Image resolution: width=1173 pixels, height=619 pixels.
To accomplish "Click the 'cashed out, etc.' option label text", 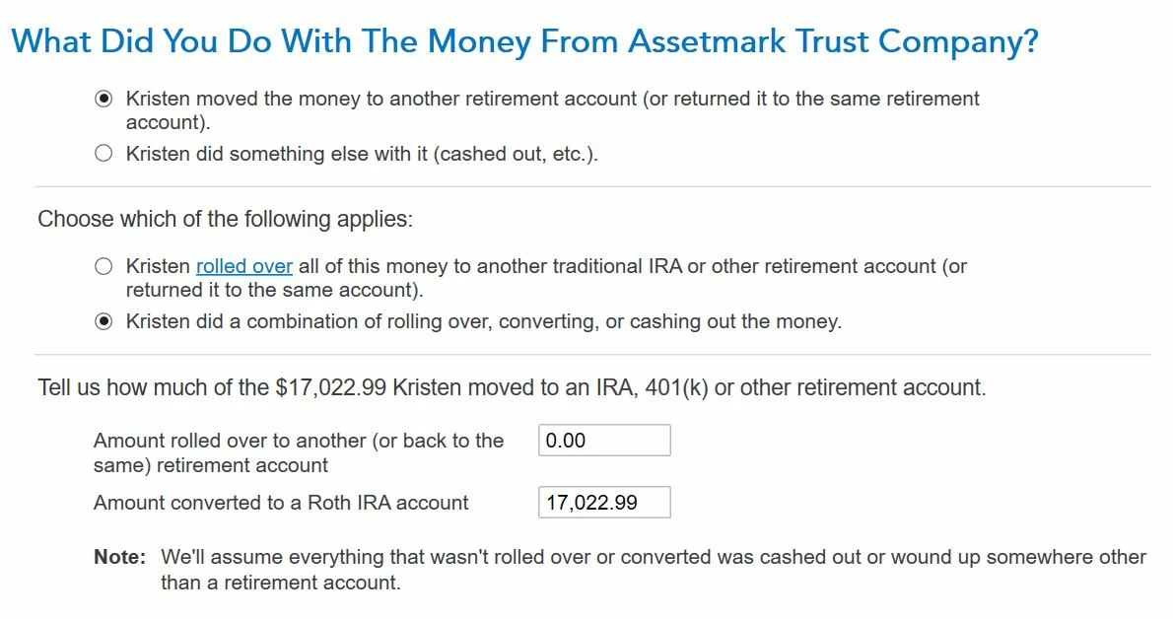I will 362,154.
